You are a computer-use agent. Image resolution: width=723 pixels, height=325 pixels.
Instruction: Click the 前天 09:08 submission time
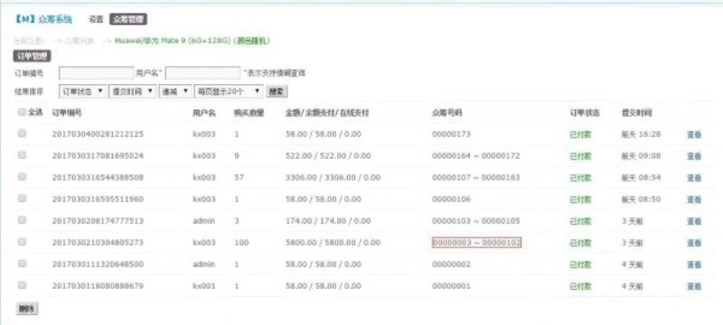tap(641, 156)
